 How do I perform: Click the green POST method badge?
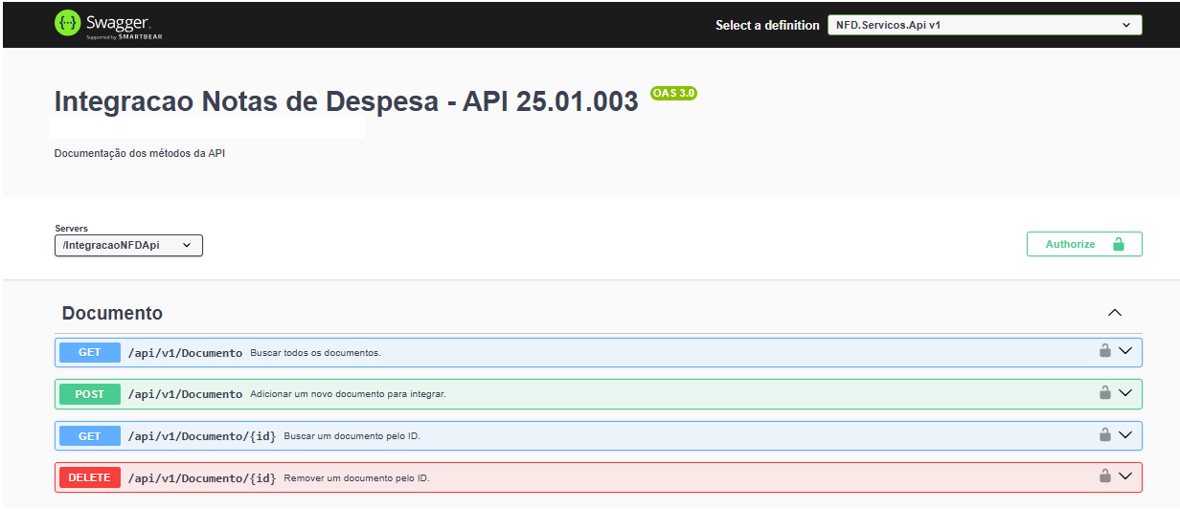[x=90, y=394]
